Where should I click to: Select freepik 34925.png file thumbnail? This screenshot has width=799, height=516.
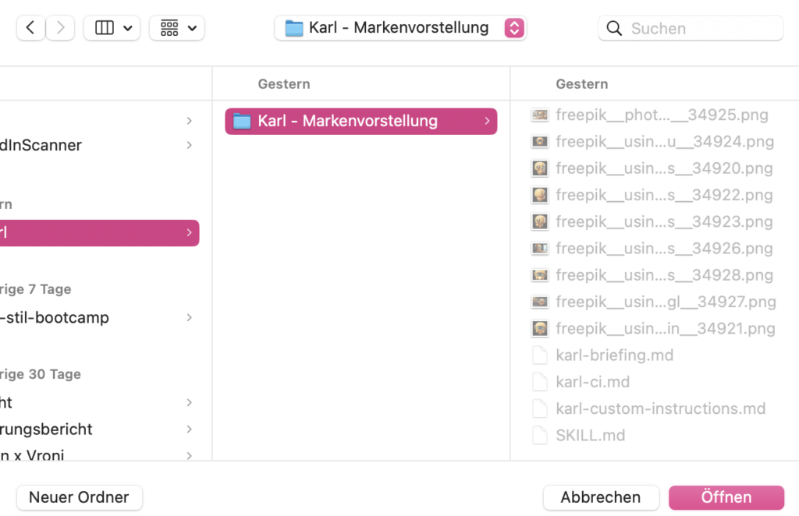pos(540,115)
